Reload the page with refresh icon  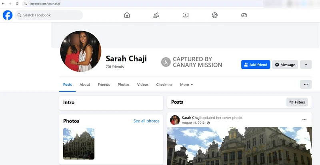point(17,4)
